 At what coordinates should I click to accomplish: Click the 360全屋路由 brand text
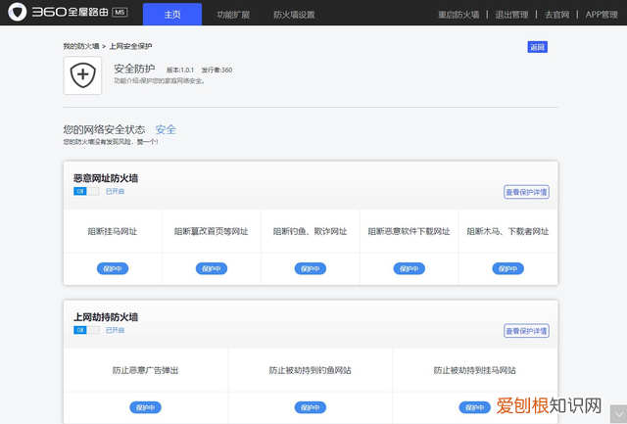tap(70, 13)
